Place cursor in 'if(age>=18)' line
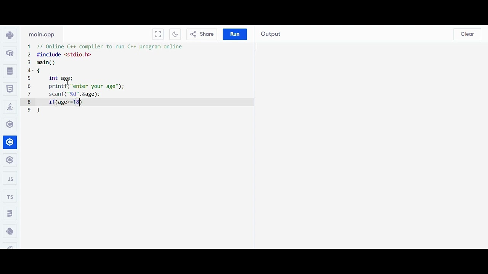 point(65,102)
